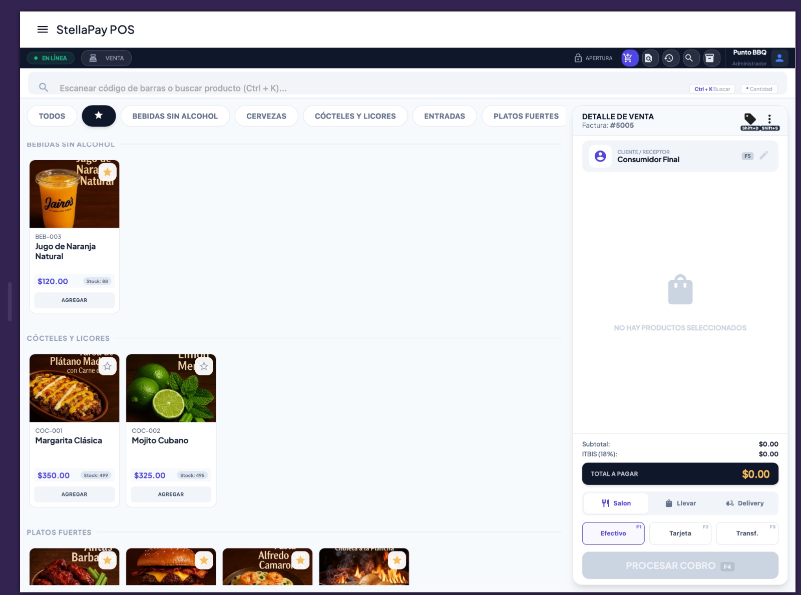Screen dimensions: 801x595
Task: Click AGREGAR for Margarita Clásica
Action: [x=74, y=494]
